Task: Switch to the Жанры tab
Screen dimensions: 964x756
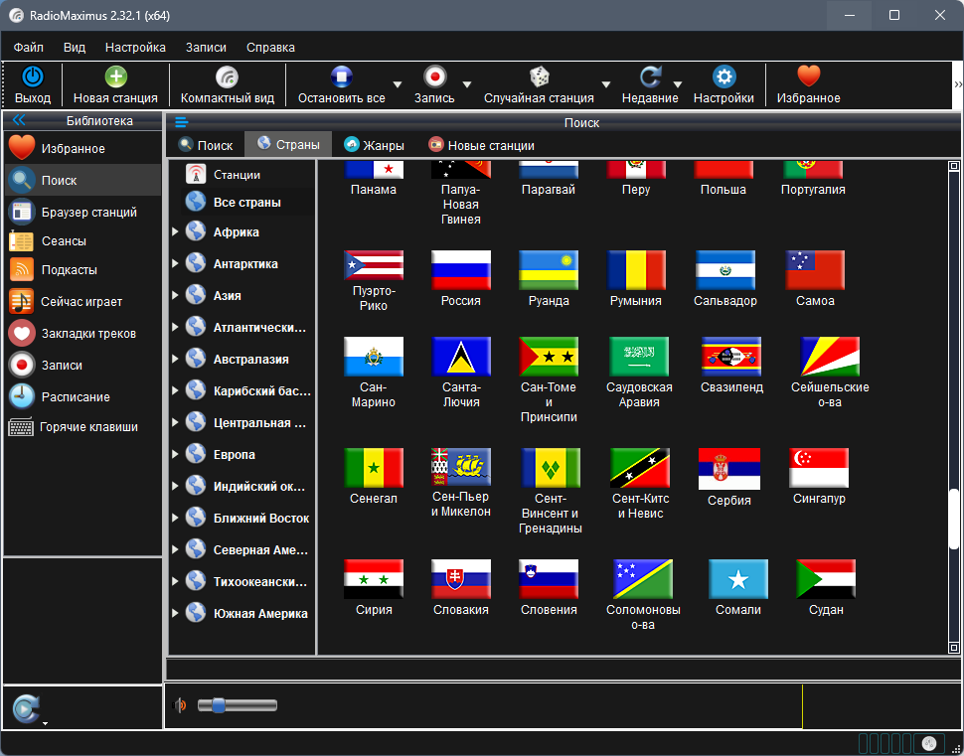Action: pyautogui.click(x=374, y=145)
